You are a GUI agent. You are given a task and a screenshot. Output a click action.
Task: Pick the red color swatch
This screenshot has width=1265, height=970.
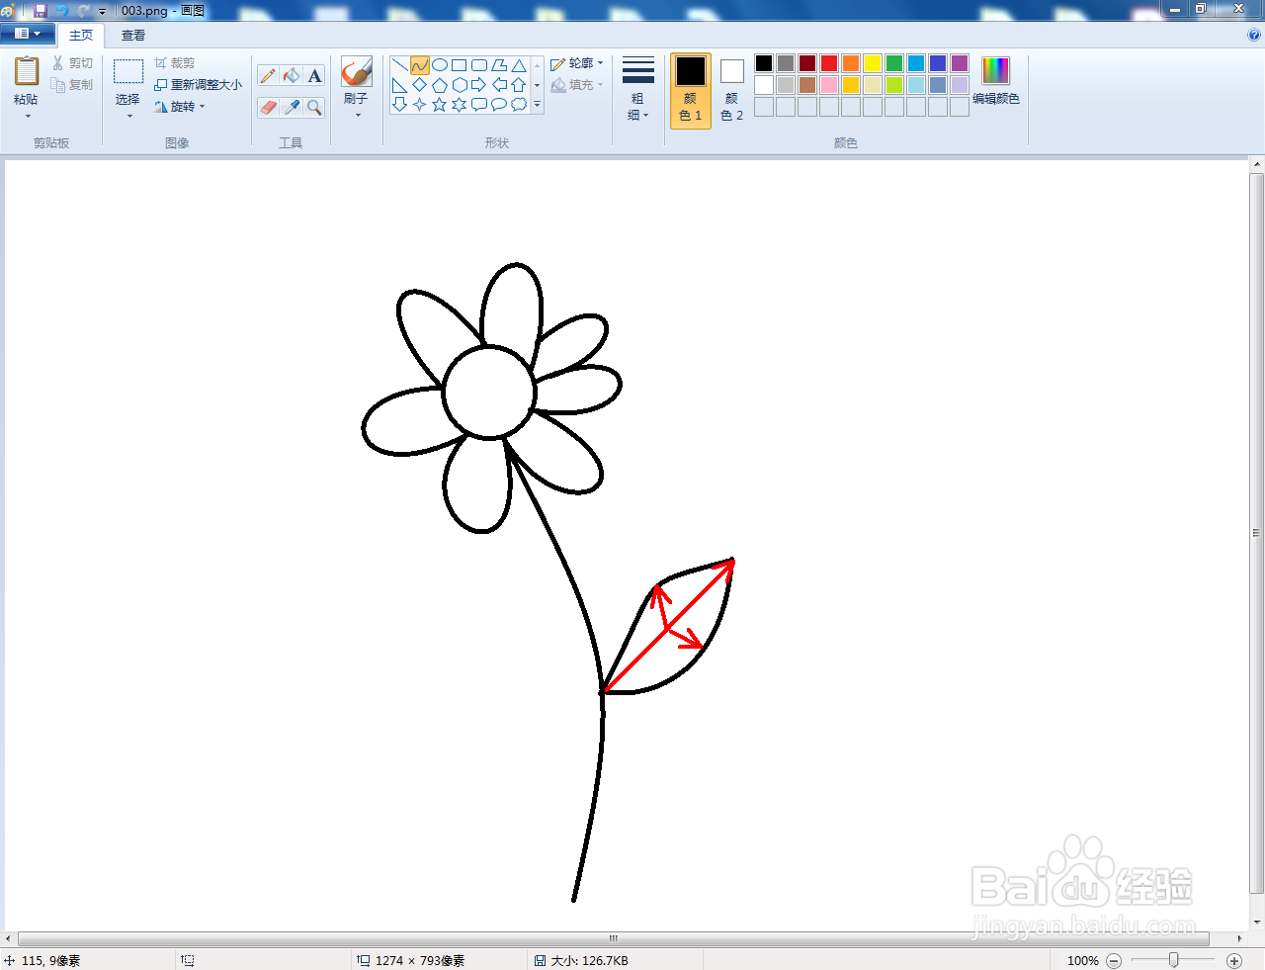(x=829, y=63)
